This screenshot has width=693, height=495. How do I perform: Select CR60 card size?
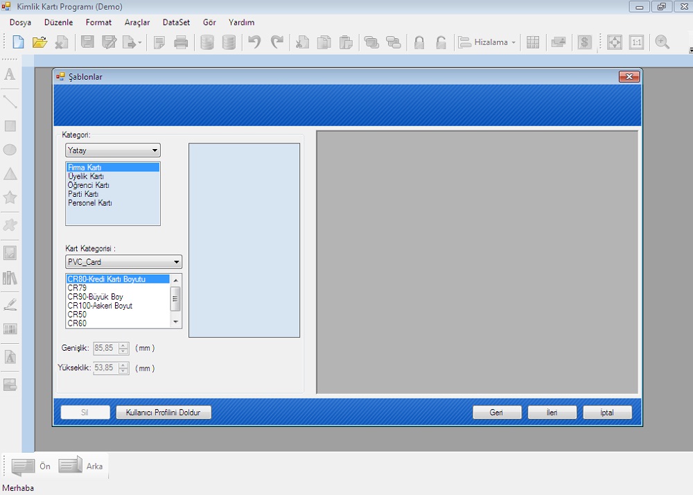point(118,323)
